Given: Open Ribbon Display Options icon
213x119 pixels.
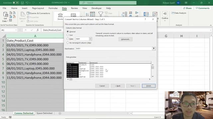Looking at the screenshot, I should (x=186, y=3).
